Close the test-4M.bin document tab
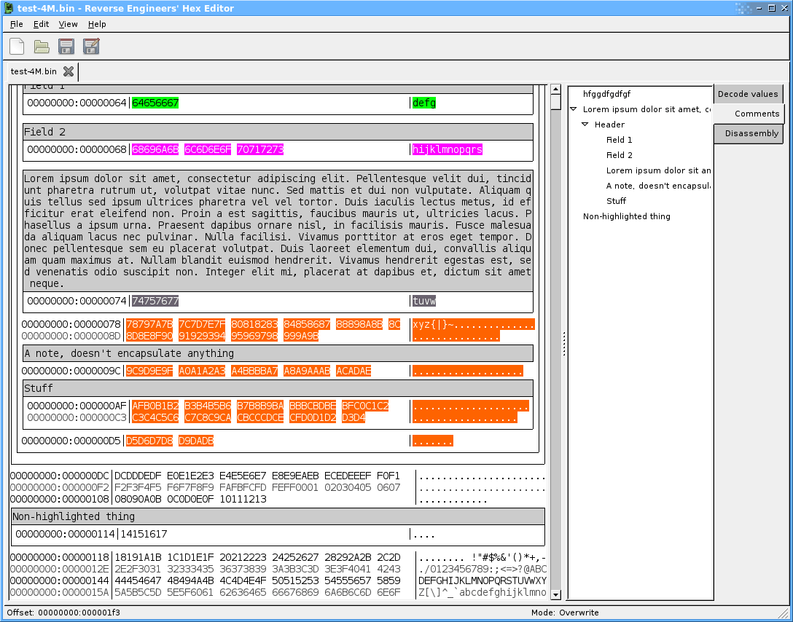The width and height of the screenshot is (793, 622). (68, 71)
